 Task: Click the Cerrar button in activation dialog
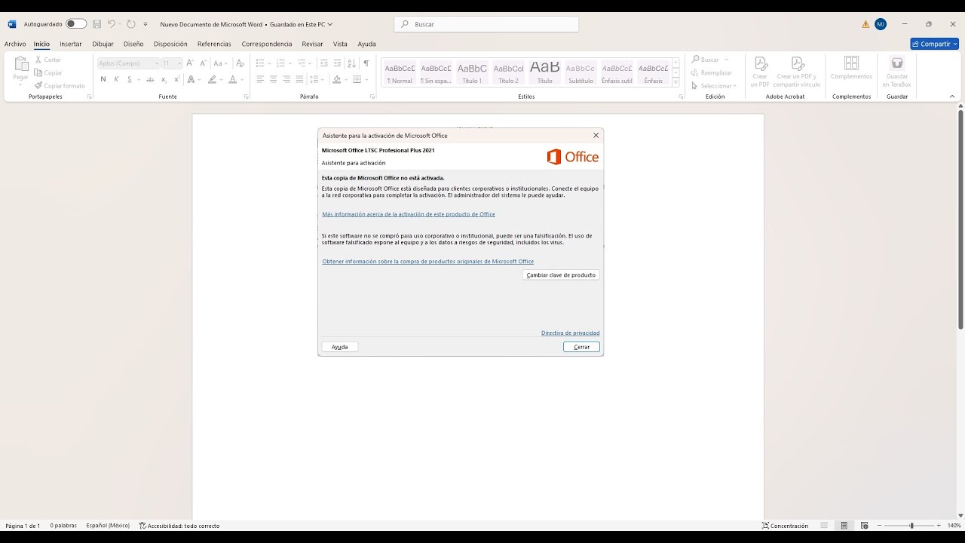pos(581,347)
